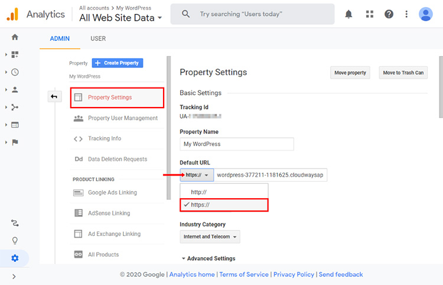Click the Move to Trash Can button

click(403, 73)
